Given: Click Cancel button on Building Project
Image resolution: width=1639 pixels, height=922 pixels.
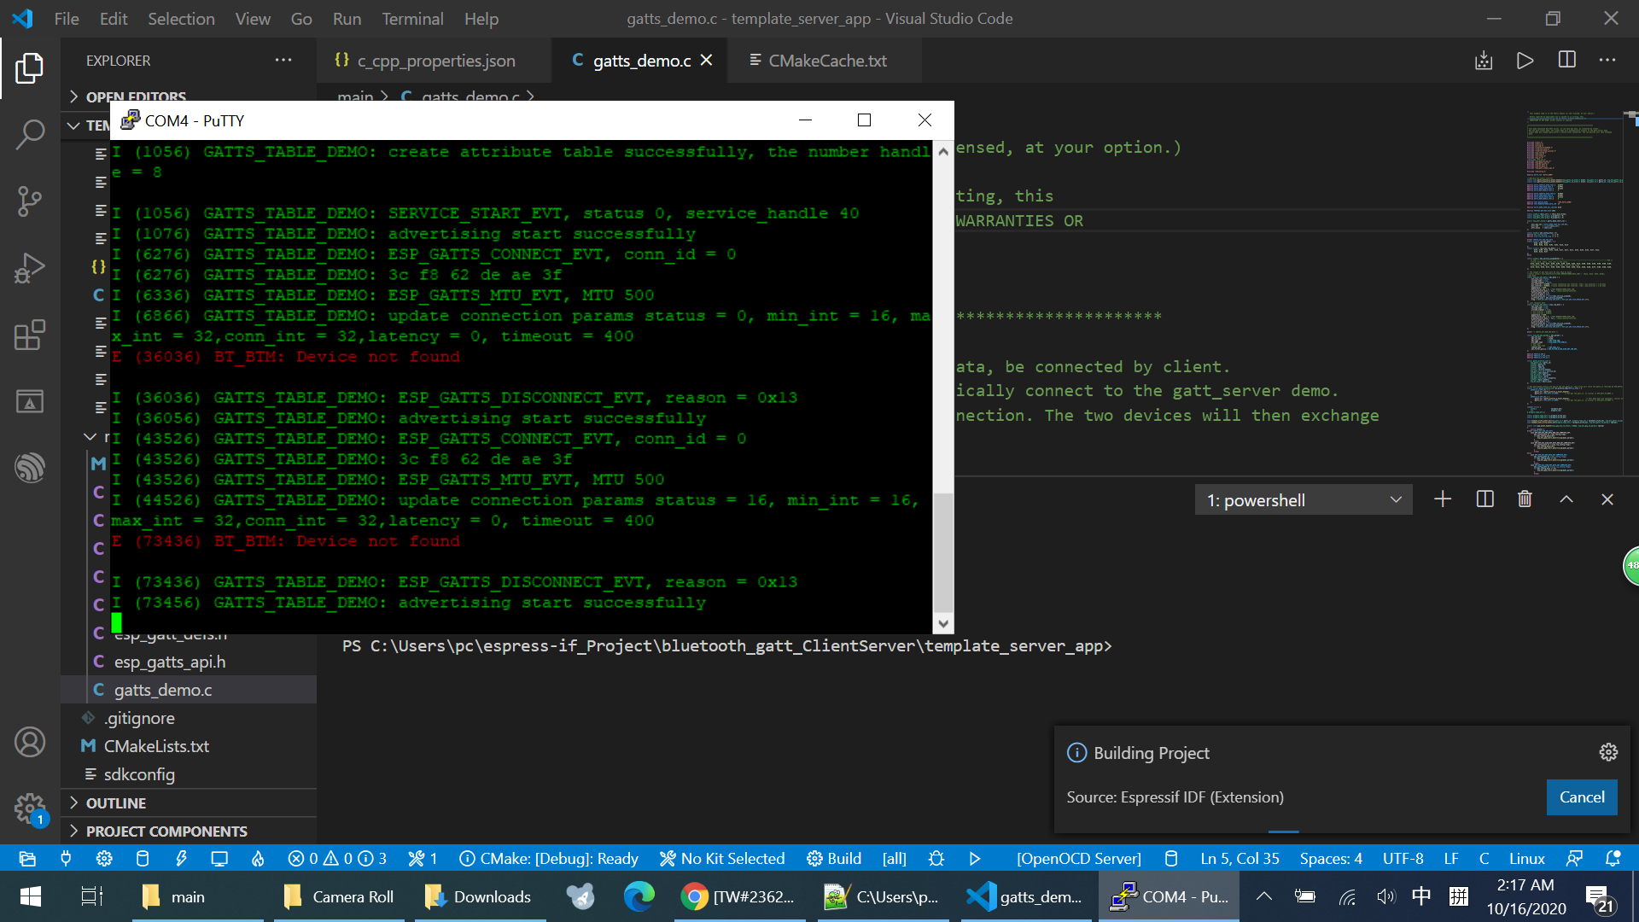Looking at the screenshot, I should (1583, 797).
